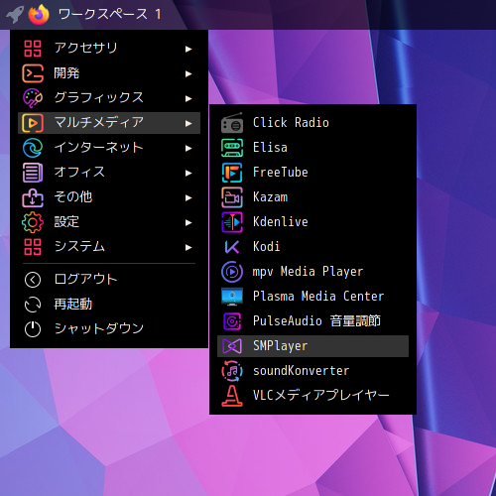496x496 pixels.
Task: Expand the その他 submenu arrow
Action: pos(188,197)
